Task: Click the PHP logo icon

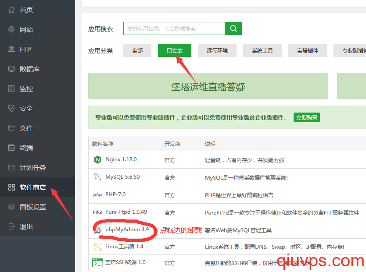Action: tap(97, 194)
